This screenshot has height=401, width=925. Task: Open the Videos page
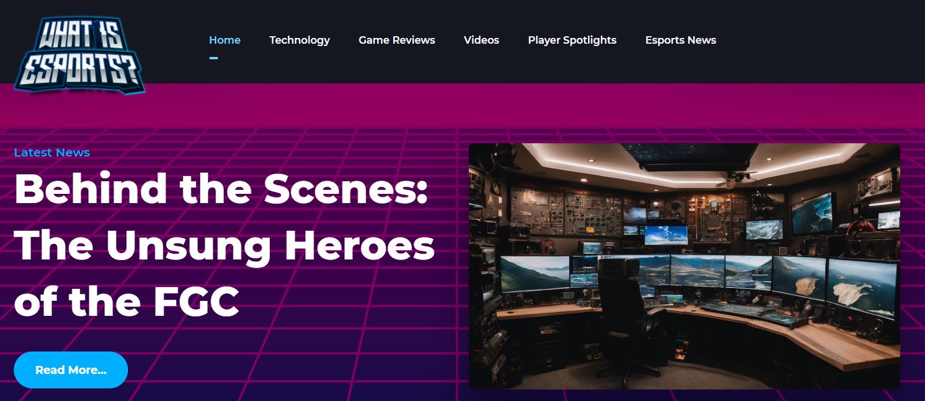click(x=482, y=40)
